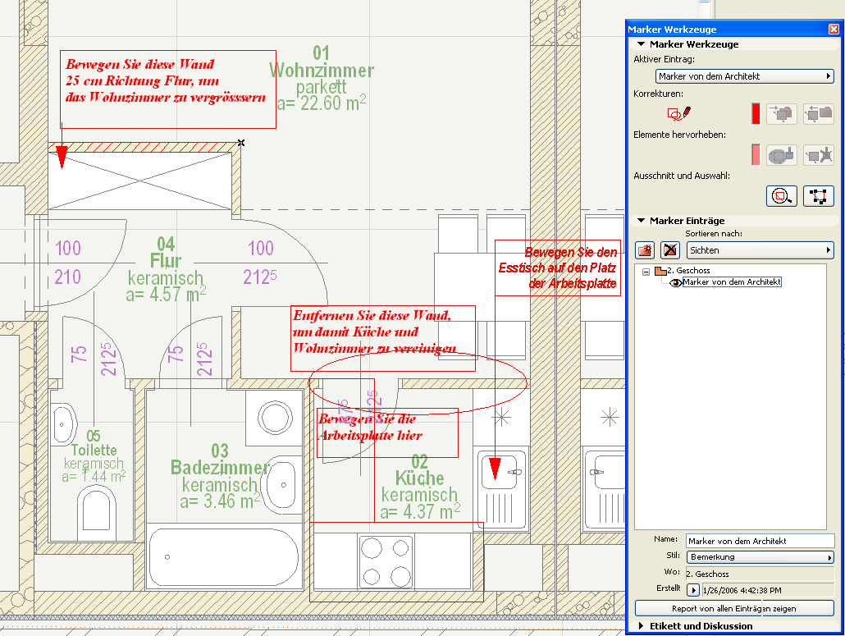Viewport: 845px width, 636px height.
Task: Close the Marker Werkzeuge palette
Action: (x=834, y=29)
